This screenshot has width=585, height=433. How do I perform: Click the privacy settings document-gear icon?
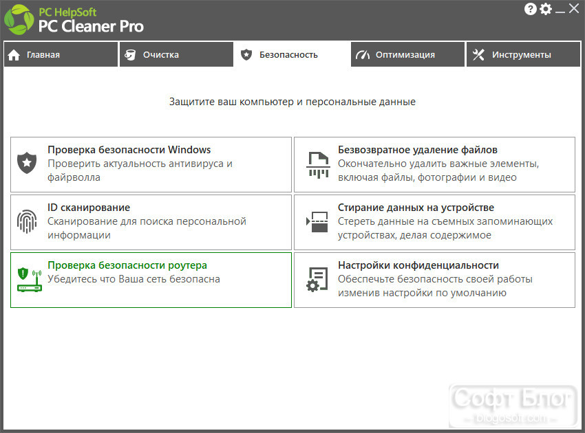pos(317,280)
